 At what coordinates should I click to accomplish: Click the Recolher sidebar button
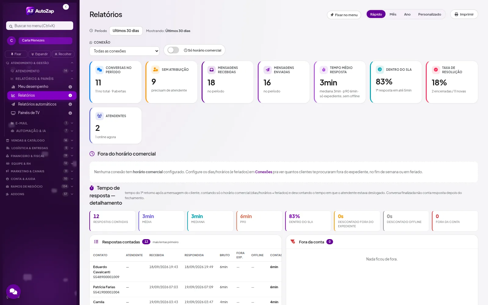point(63,54)
